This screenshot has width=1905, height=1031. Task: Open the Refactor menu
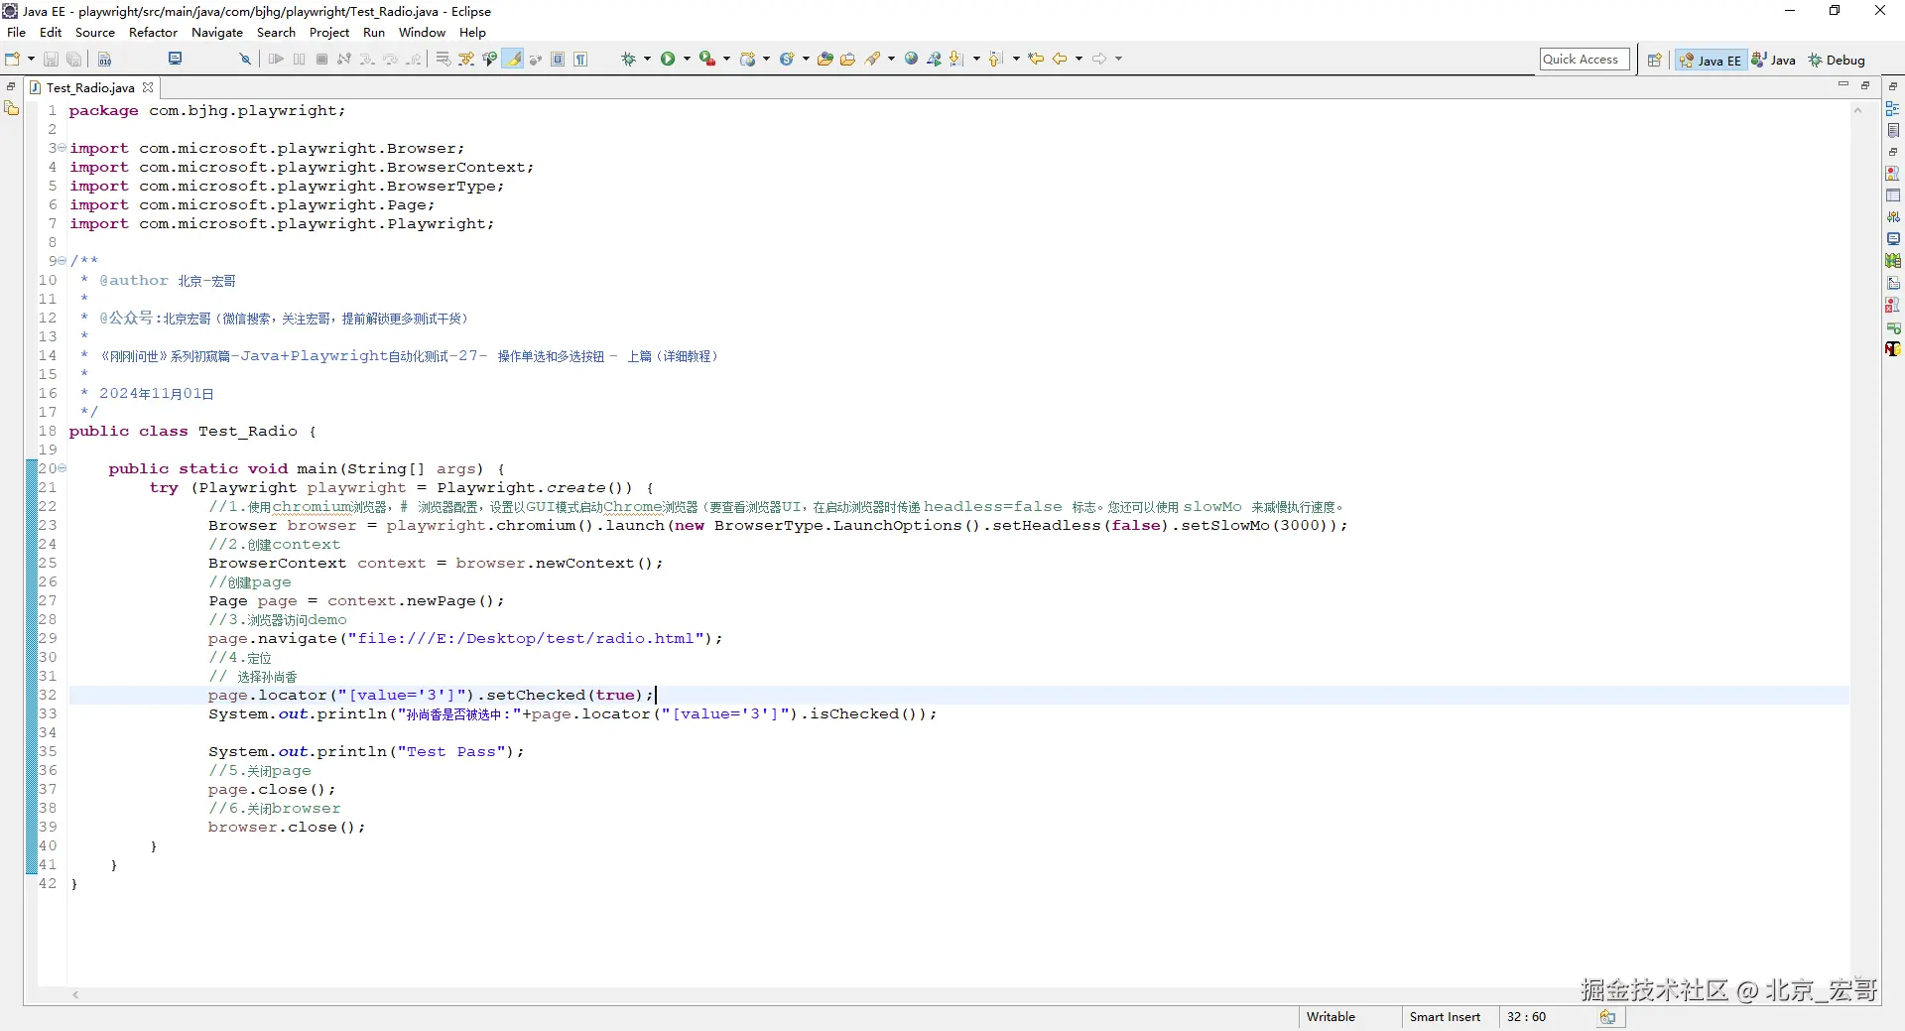point(153,32)
